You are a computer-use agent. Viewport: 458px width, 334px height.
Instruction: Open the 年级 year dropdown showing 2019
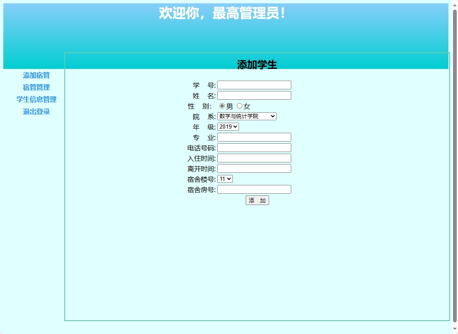point(228,127)
